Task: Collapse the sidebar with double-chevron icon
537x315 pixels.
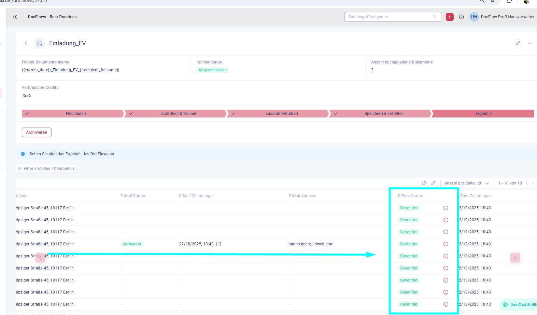Action: pyautogui.click(x=15, y=17)
